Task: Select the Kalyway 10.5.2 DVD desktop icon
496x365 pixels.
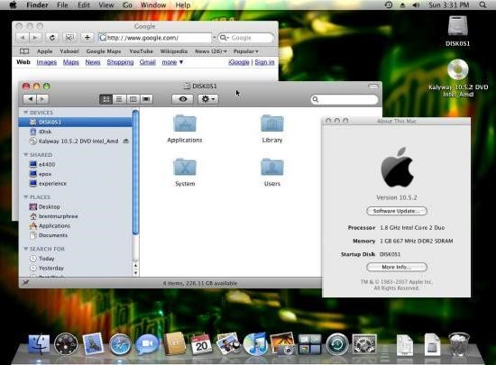Action: pos(458,69)
